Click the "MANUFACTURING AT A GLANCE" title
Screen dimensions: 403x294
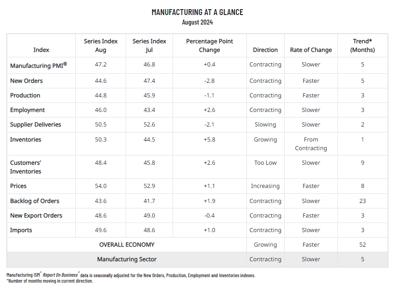pos(197,12)
